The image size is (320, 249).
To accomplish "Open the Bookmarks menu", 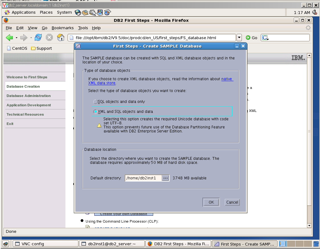I will (x=62, y=28).
